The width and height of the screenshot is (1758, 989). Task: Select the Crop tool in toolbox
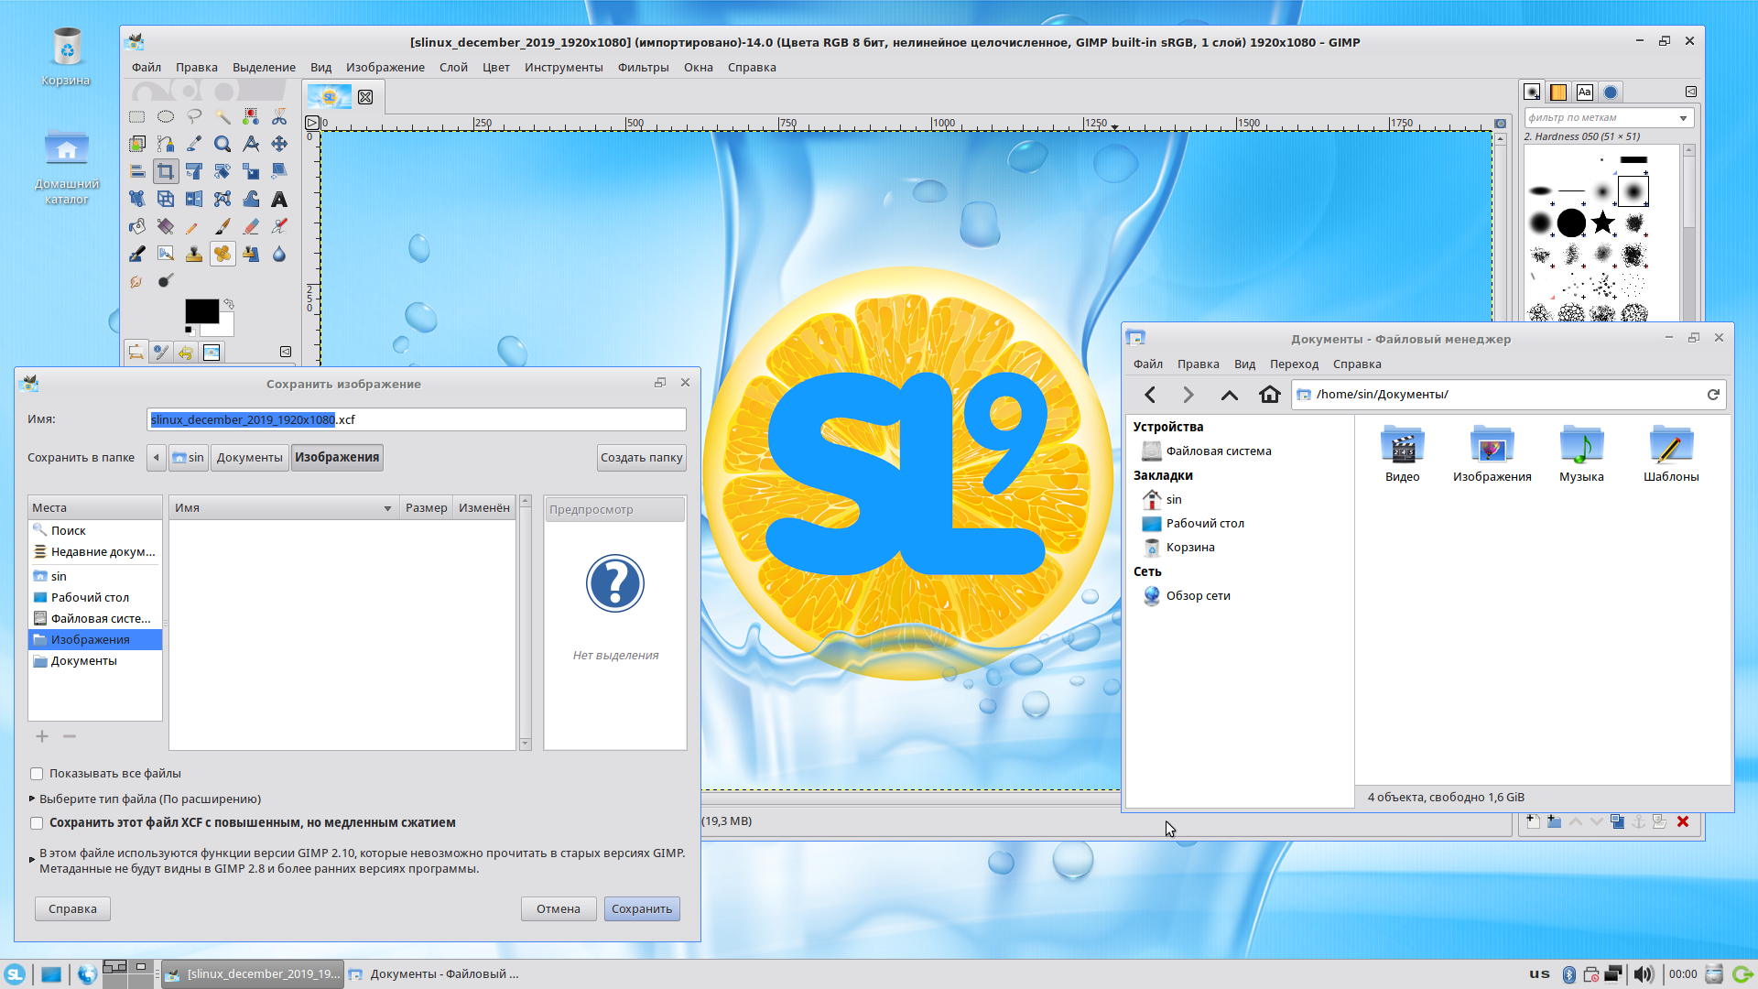166,171
